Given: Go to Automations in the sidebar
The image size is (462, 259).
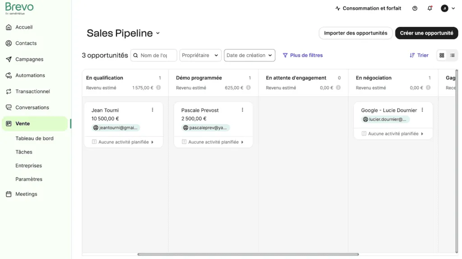Looking at the screenshot, I should point(30,76).
